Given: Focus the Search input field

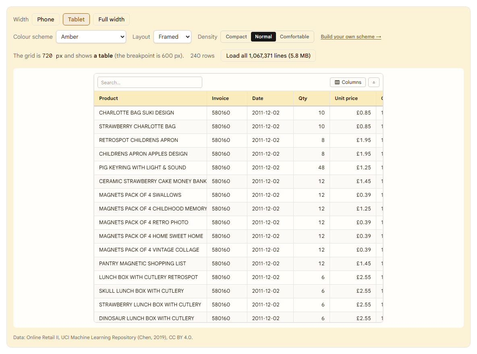Looking at the screenshot, I should click(x=150, y=83).
